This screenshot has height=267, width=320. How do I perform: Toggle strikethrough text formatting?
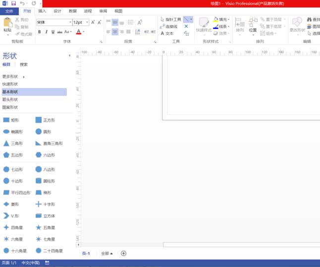click(60, 32)
